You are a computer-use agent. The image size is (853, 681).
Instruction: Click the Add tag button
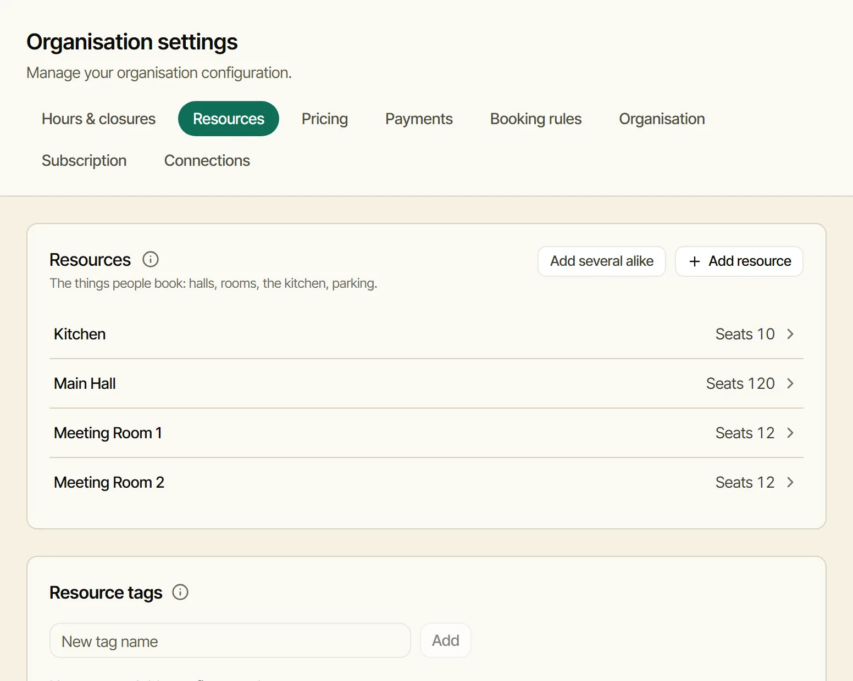(x=446, y=640)
